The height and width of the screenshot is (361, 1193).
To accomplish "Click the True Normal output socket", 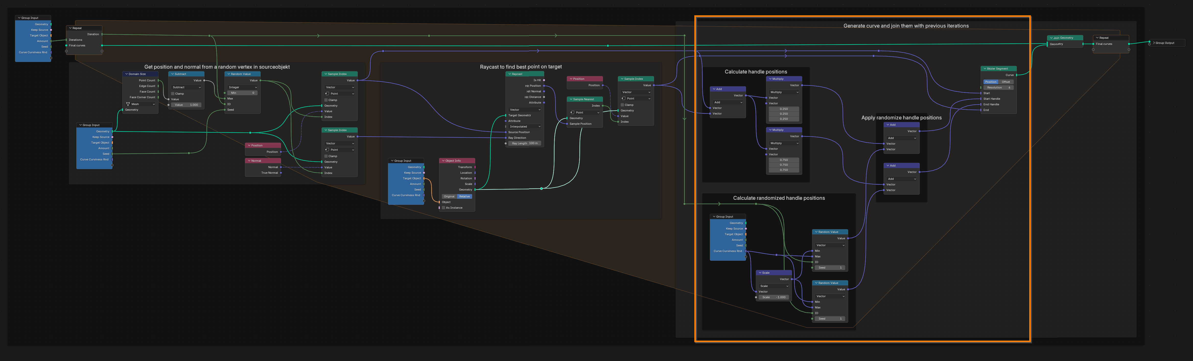I will tap(281, 173).
